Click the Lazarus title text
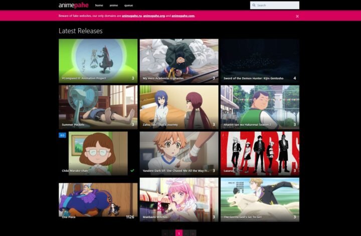The width and height of the screenshot is (361, 236). [229, 171]
